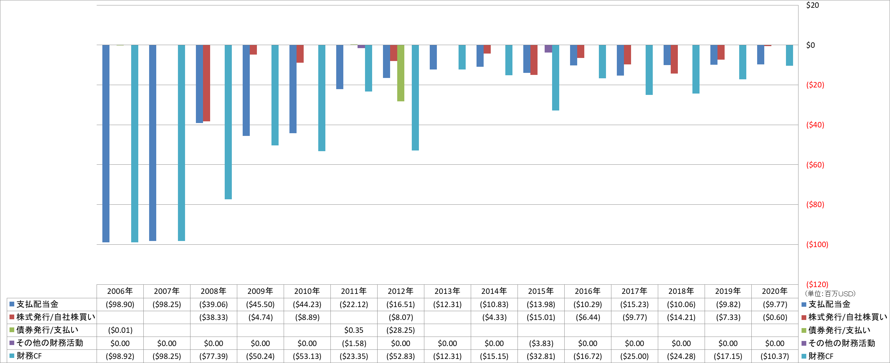Click the 2008 red buyback bar in chart
890x363 pixels.
point(207,83)
